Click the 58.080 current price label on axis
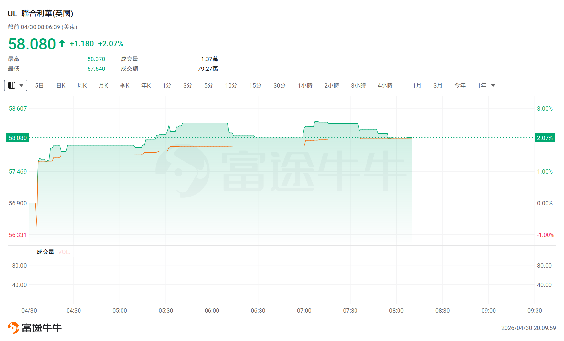 pyautogui.click(x=18, y=138)
